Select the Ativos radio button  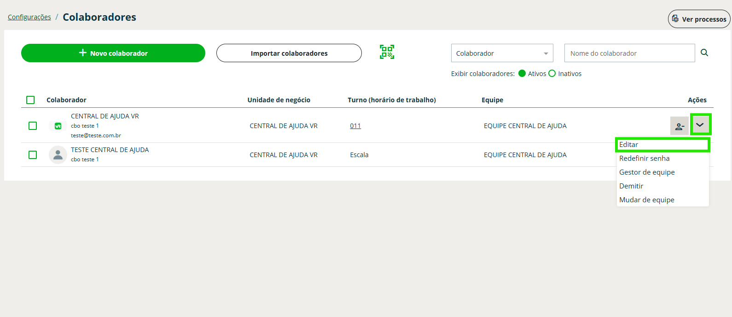pyautogui.click(x=522, y=74)
